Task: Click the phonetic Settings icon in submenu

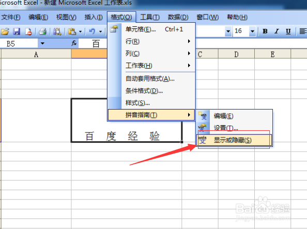Action: coord(203,128)
